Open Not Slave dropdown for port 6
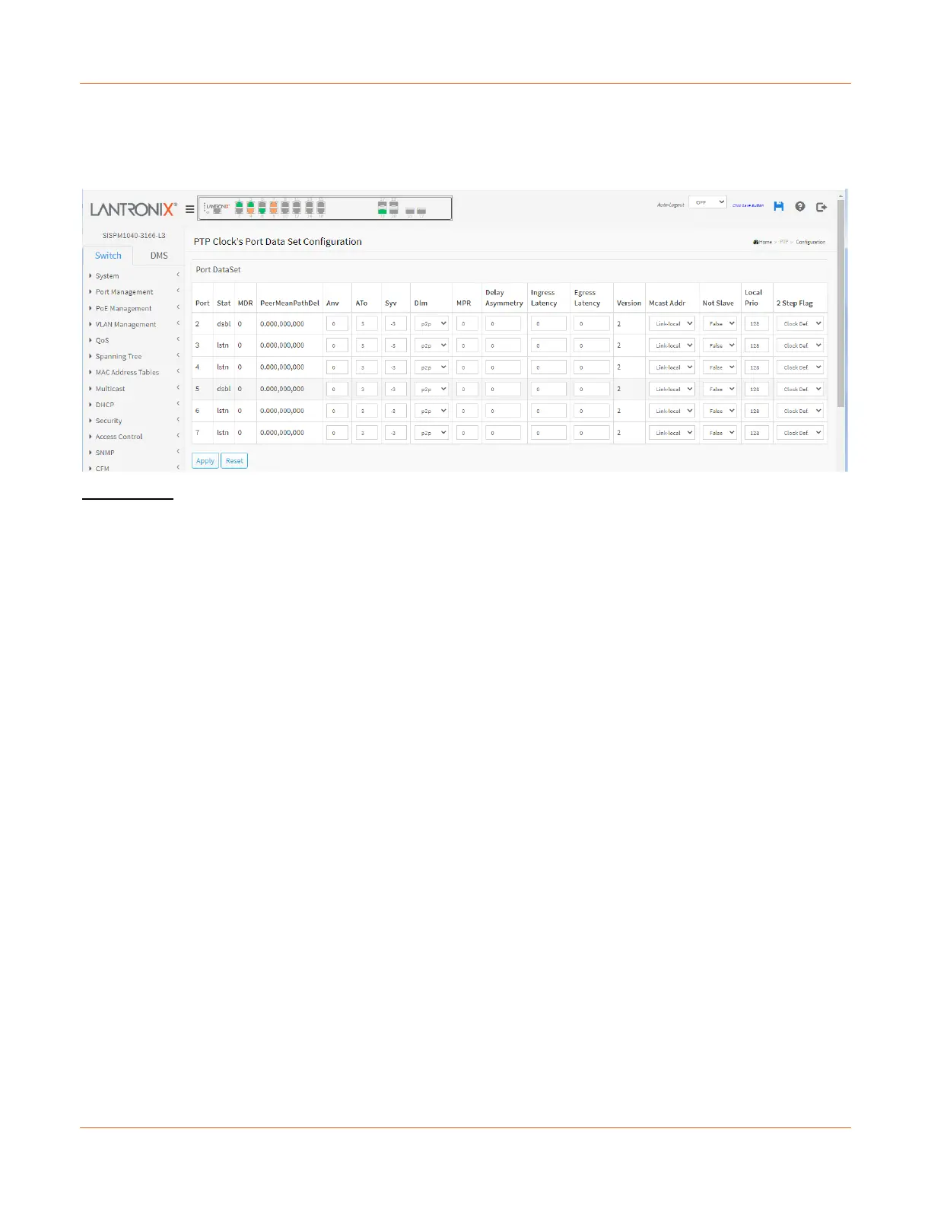931x1205 pixels. point(720,411)
